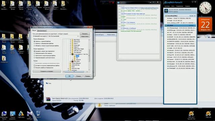Select the mods folder in tree
This screenshot has height=121, width=215.
(77, 56)
